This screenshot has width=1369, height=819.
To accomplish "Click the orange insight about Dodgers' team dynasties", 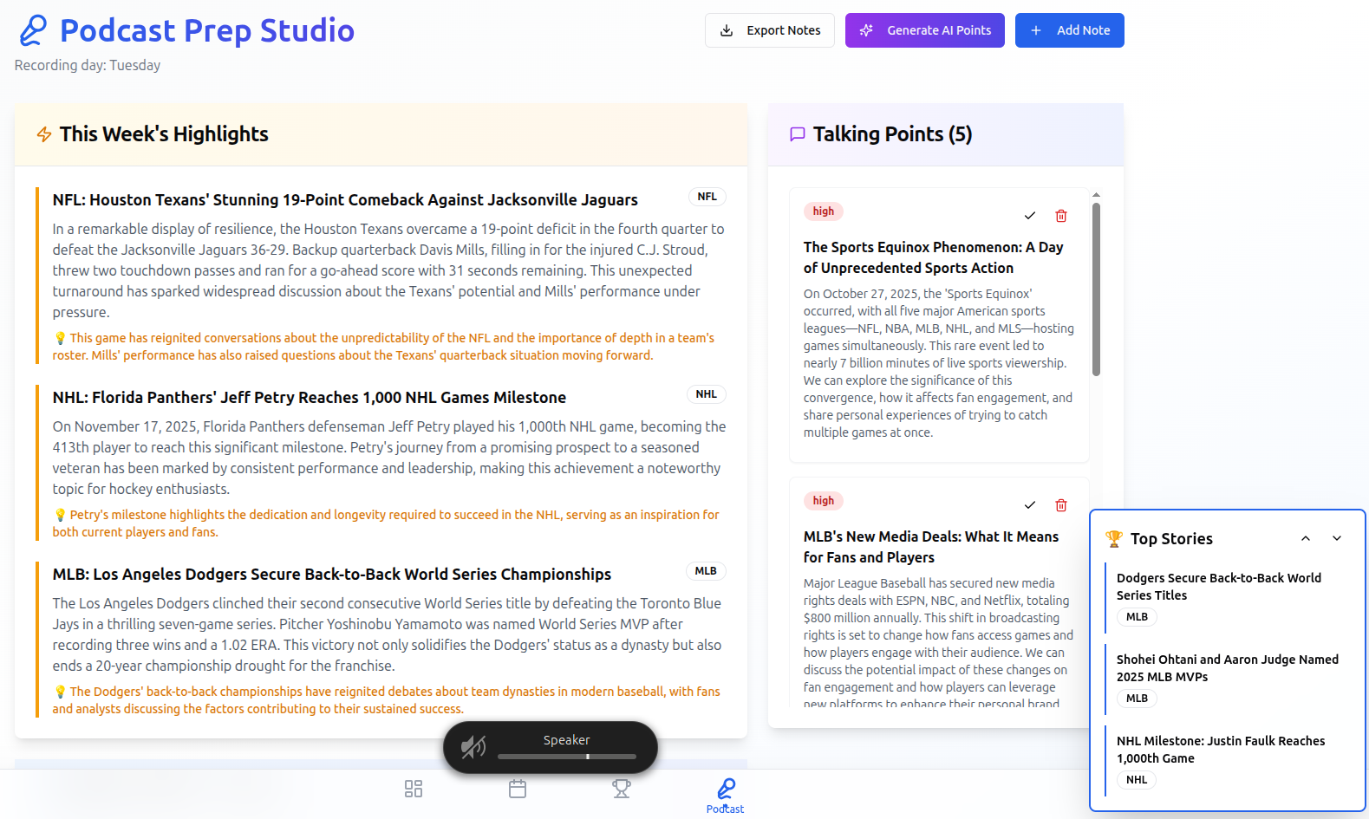I will (x=387, y=700).
